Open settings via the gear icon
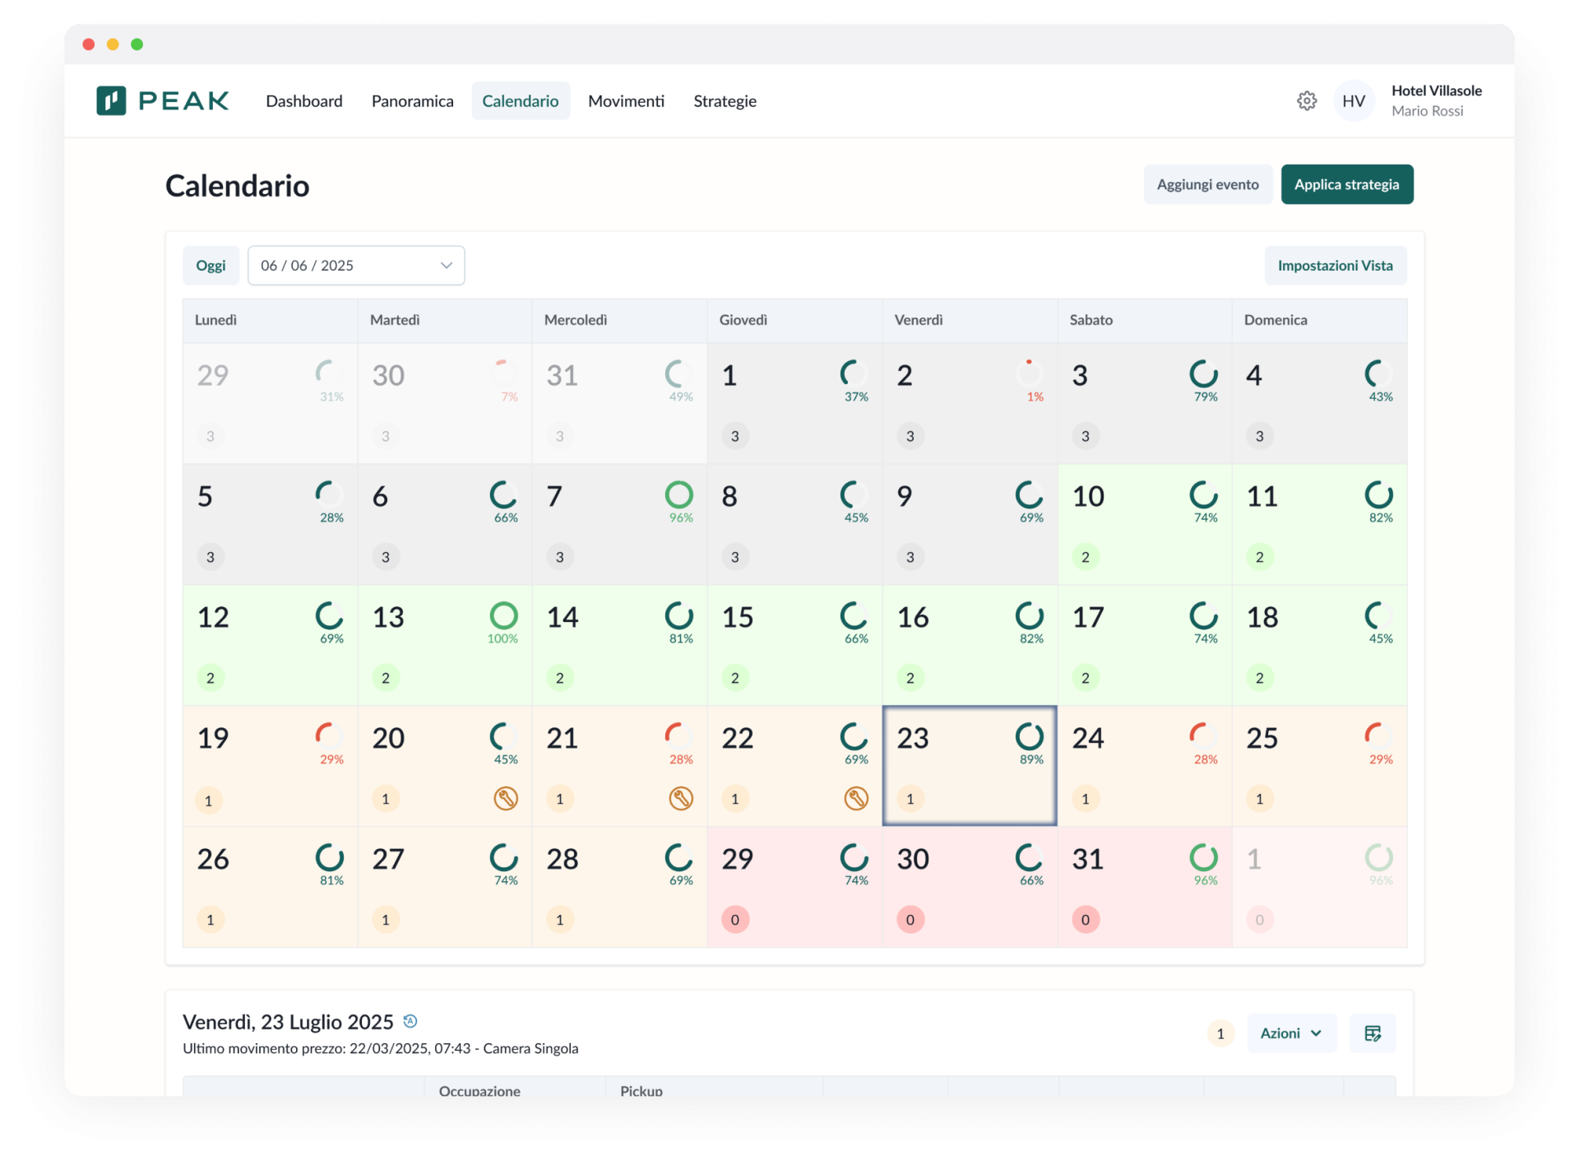Screen dimensions: 1579x1160 1306,101
